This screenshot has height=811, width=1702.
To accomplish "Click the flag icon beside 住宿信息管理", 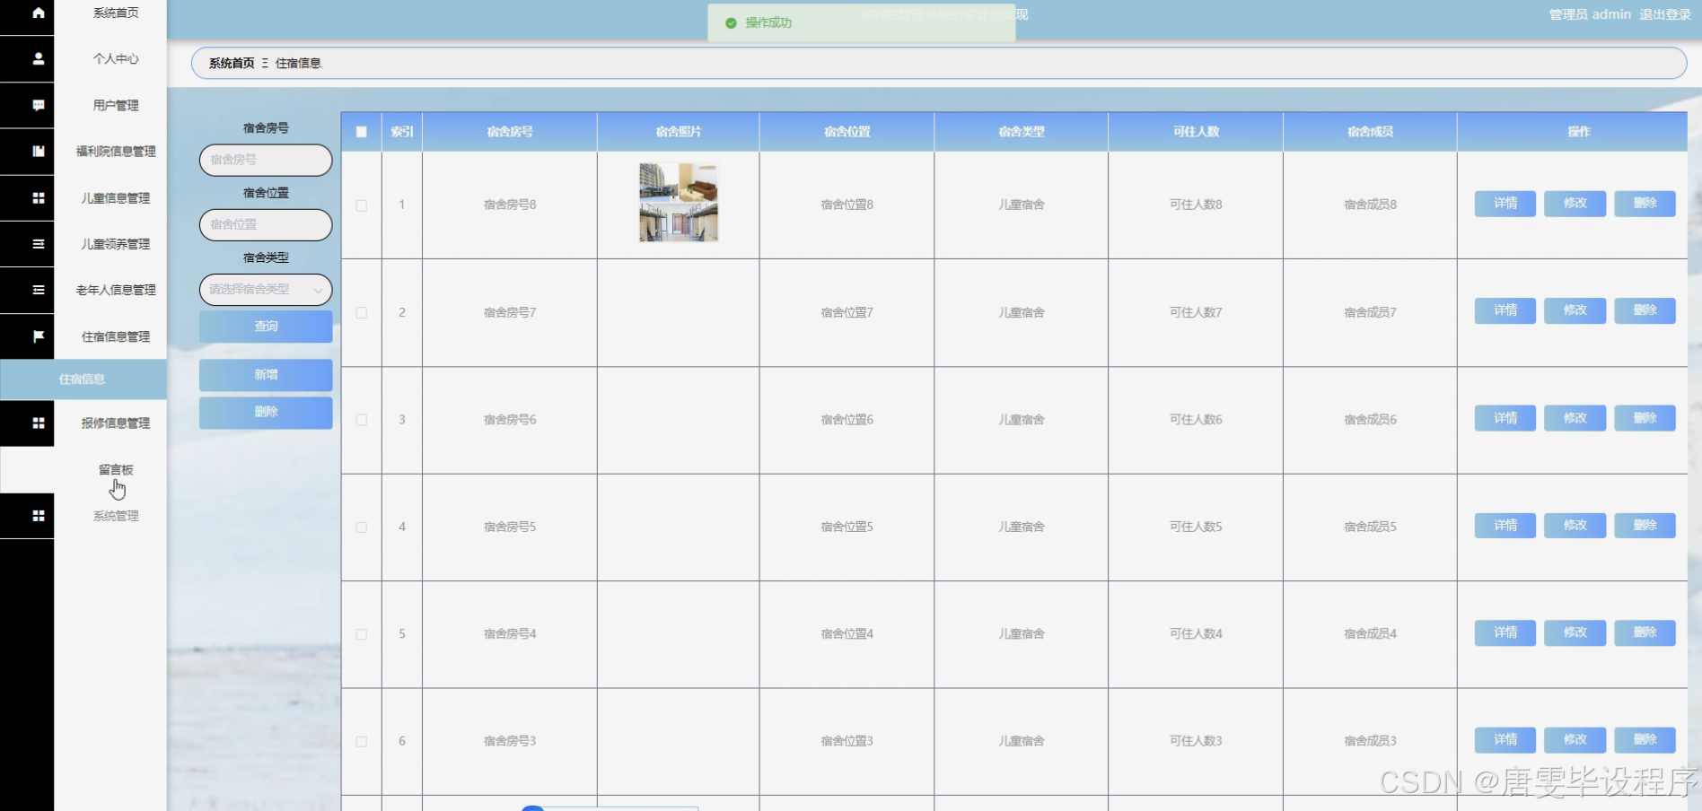I will (x=38, y=336).
